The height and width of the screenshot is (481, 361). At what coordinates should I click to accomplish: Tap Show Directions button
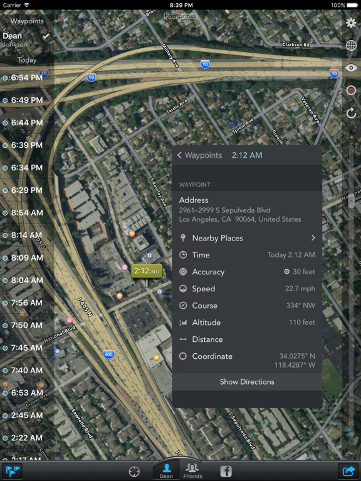[x=247, y=382]
